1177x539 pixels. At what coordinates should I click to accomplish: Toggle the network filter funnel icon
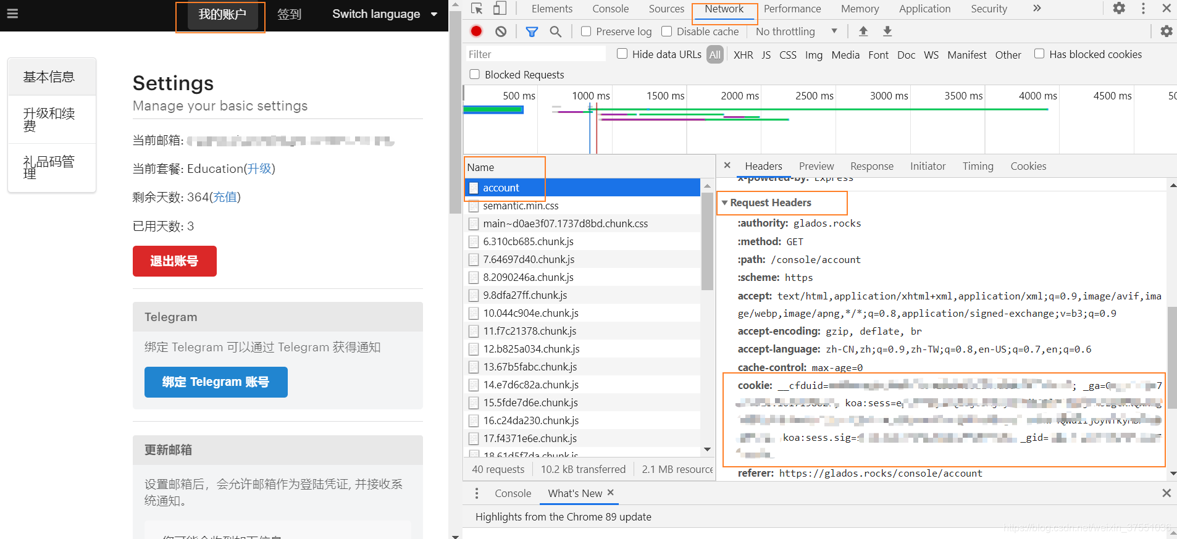(532, 31)
